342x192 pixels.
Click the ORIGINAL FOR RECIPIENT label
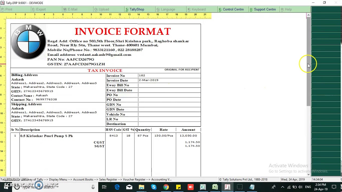click(x=182, y=70)
